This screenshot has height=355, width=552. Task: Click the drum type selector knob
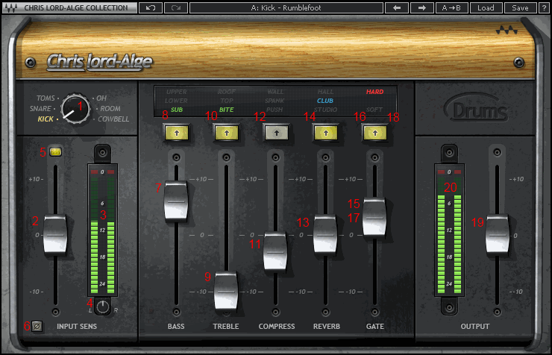tap(75, 109)
